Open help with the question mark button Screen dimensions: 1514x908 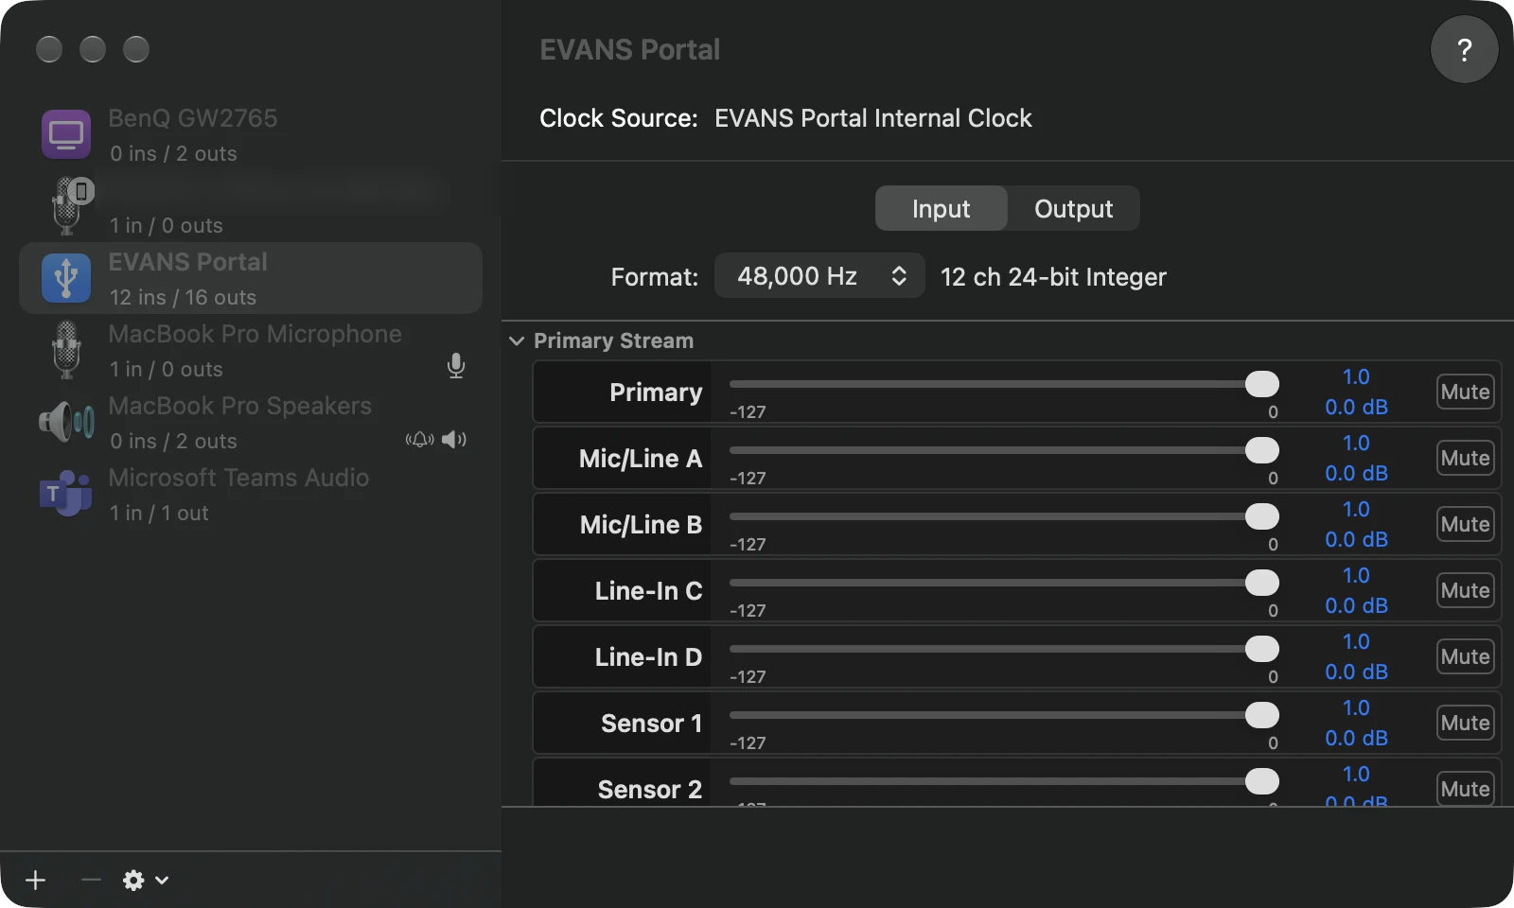click(1464, 49)
